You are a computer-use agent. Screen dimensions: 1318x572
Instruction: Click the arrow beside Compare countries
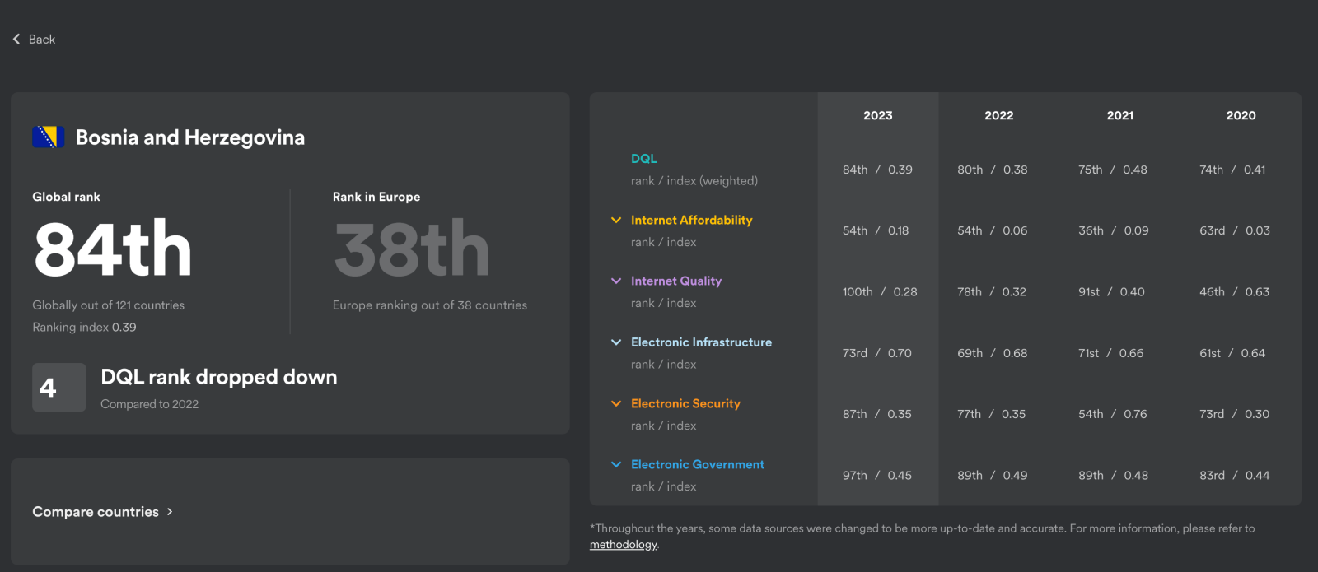pyautogui.click(x=170, y=511)
